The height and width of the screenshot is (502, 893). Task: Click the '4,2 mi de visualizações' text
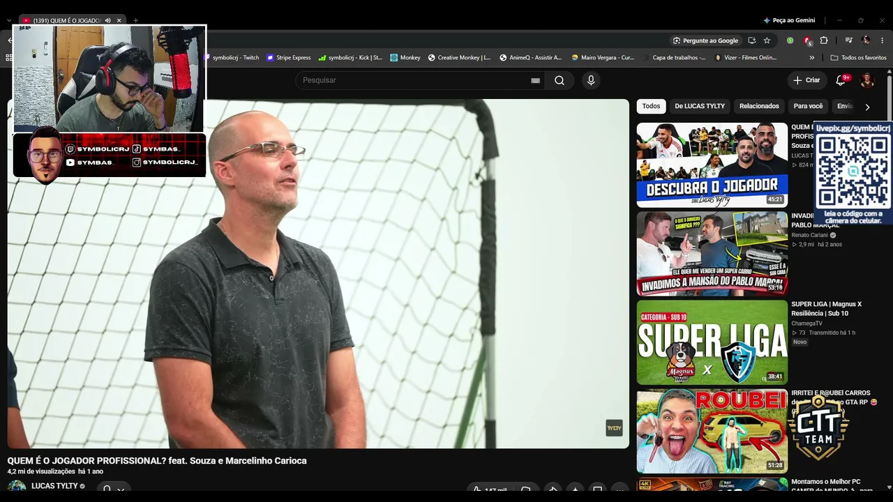[41, 472]
